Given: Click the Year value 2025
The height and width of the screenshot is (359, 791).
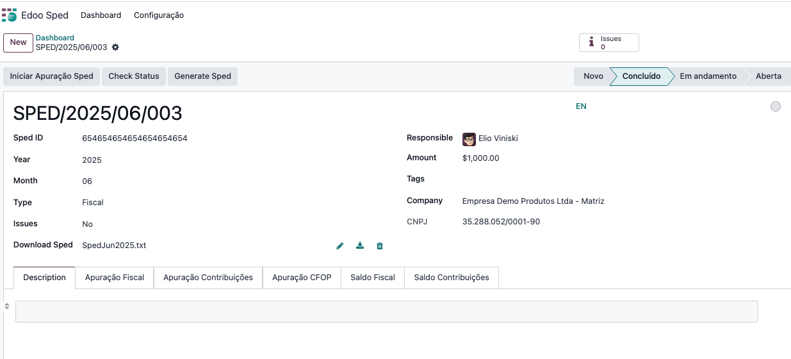Looking at the screenshot, I should click(92, 160).
